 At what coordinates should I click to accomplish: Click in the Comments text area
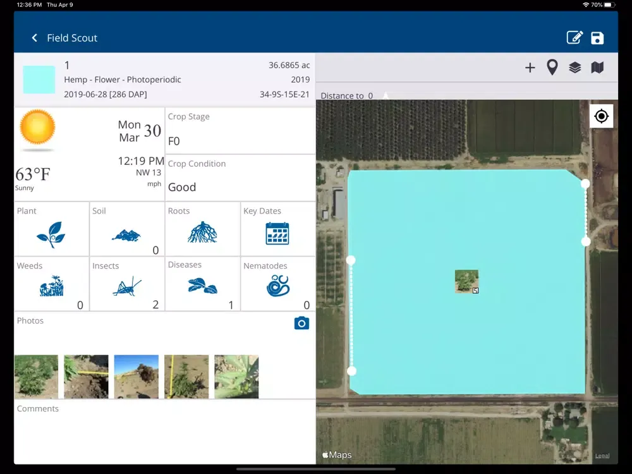[x=165, y=432]
